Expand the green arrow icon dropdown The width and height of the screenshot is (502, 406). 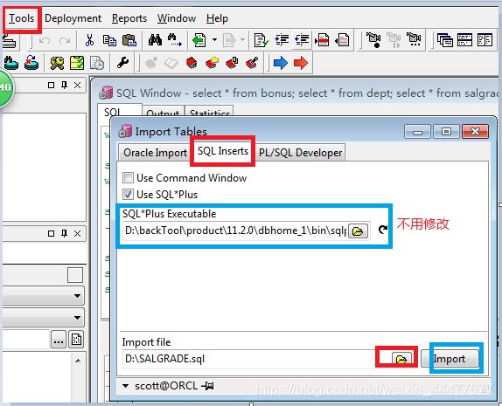214,40
